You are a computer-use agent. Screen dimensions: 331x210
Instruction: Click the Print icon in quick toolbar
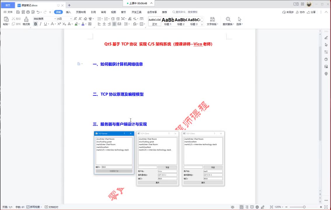click(x=28, y=12)
